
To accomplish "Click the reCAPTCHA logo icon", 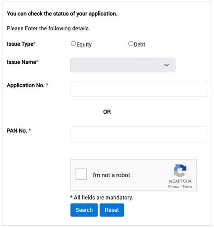I will pos(180,171).
